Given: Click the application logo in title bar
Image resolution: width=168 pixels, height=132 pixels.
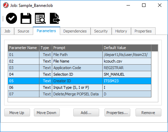Looking at the screenshot, I should [6, 5].
